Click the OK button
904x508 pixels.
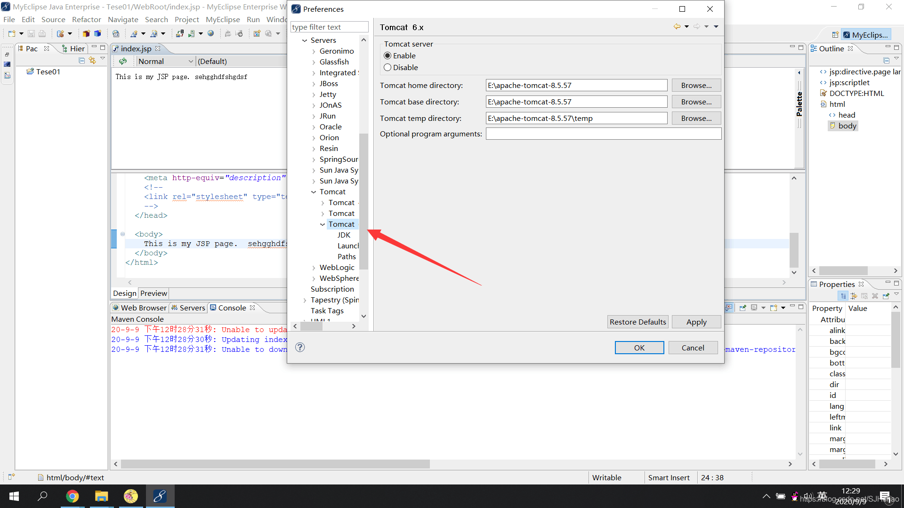tap(639, 348)
